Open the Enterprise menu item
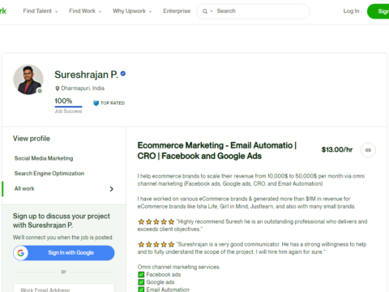Image resolution: width=389 pixels, height=292 pixels. click(x=177, y=11)
